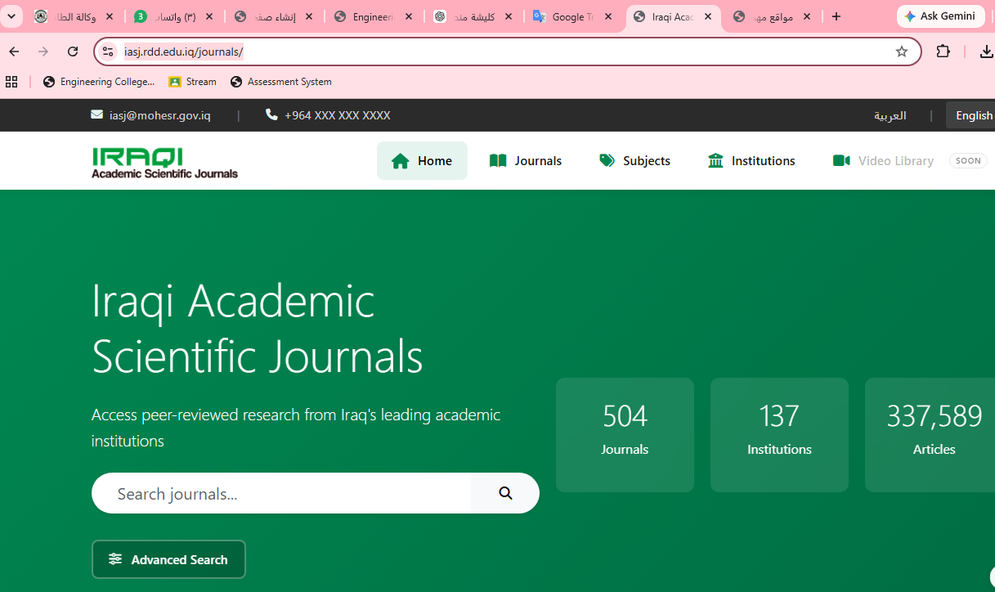The width and height of the screenshot is (995, 592).
Task: Open the Institutions navigation item
Action: [x=751, y=160]
